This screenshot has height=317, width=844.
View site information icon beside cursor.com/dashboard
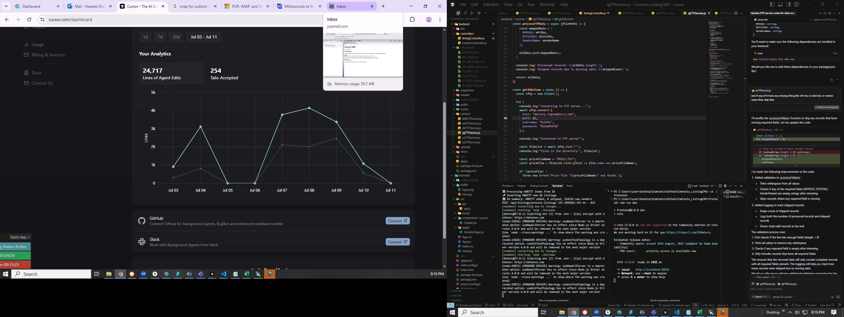click(x=42, y=19)
